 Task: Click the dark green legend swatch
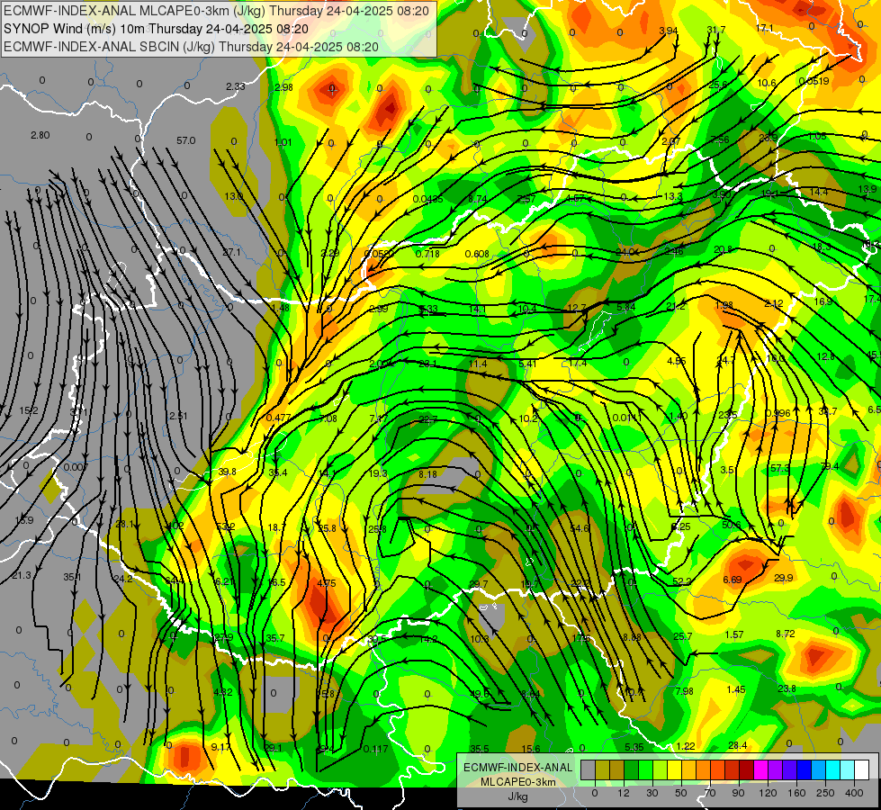(x=631, y=770)
